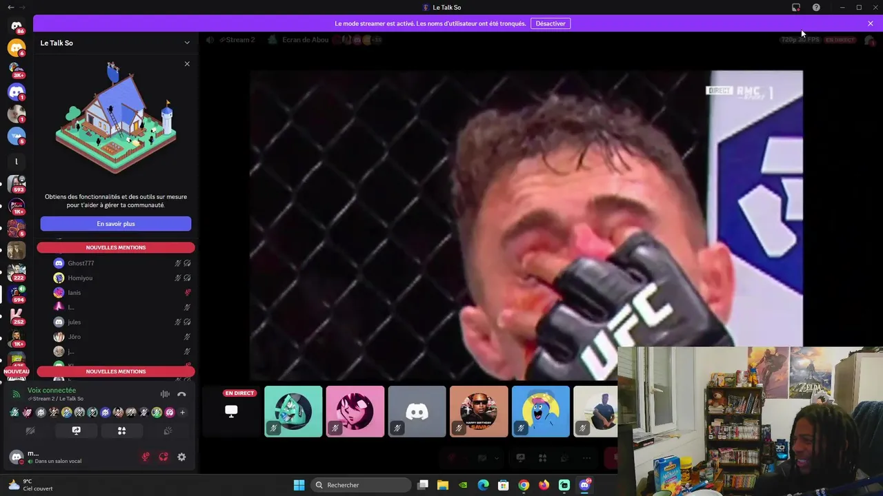Click Ianis's red server-muted microphone icon

pos(187,293)
